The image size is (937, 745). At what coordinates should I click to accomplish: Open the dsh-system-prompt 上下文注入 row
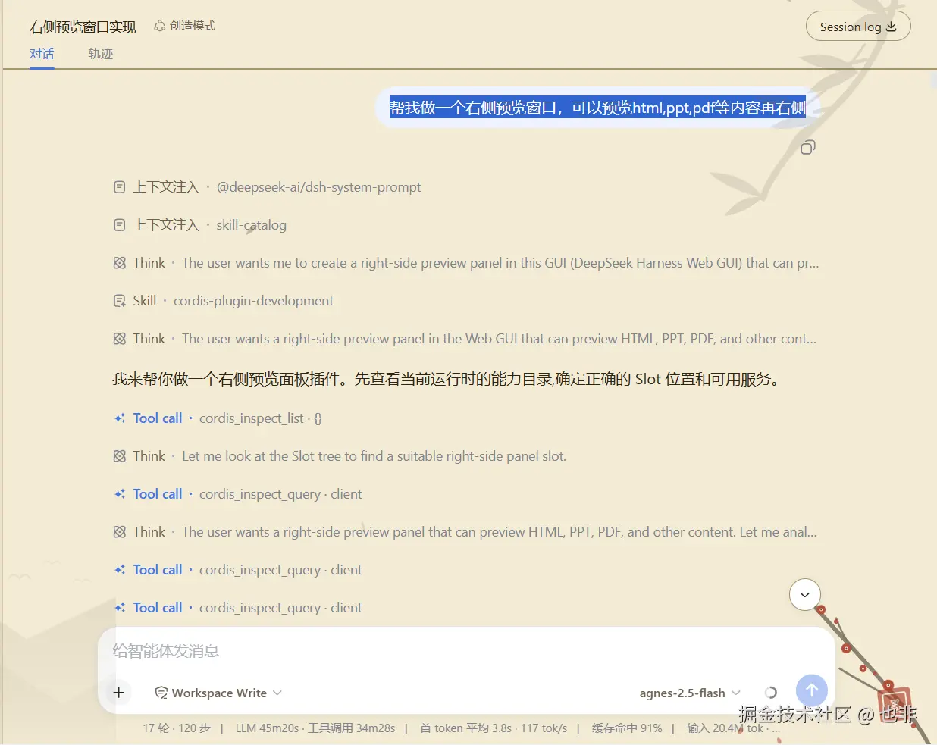(267, 187)
